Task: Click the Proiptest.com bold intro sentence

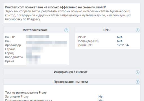Action: click(56, 7)
